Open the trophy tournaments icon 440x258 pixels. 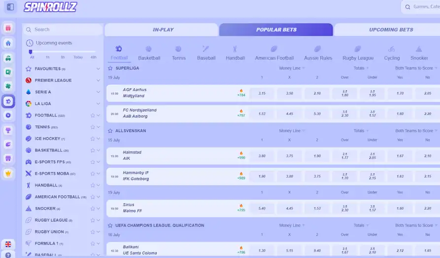(x=8, y=130)
